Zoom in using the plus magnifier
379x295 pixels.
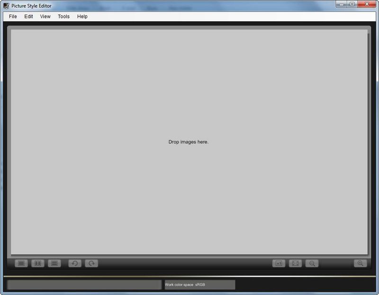pos(360,263)
